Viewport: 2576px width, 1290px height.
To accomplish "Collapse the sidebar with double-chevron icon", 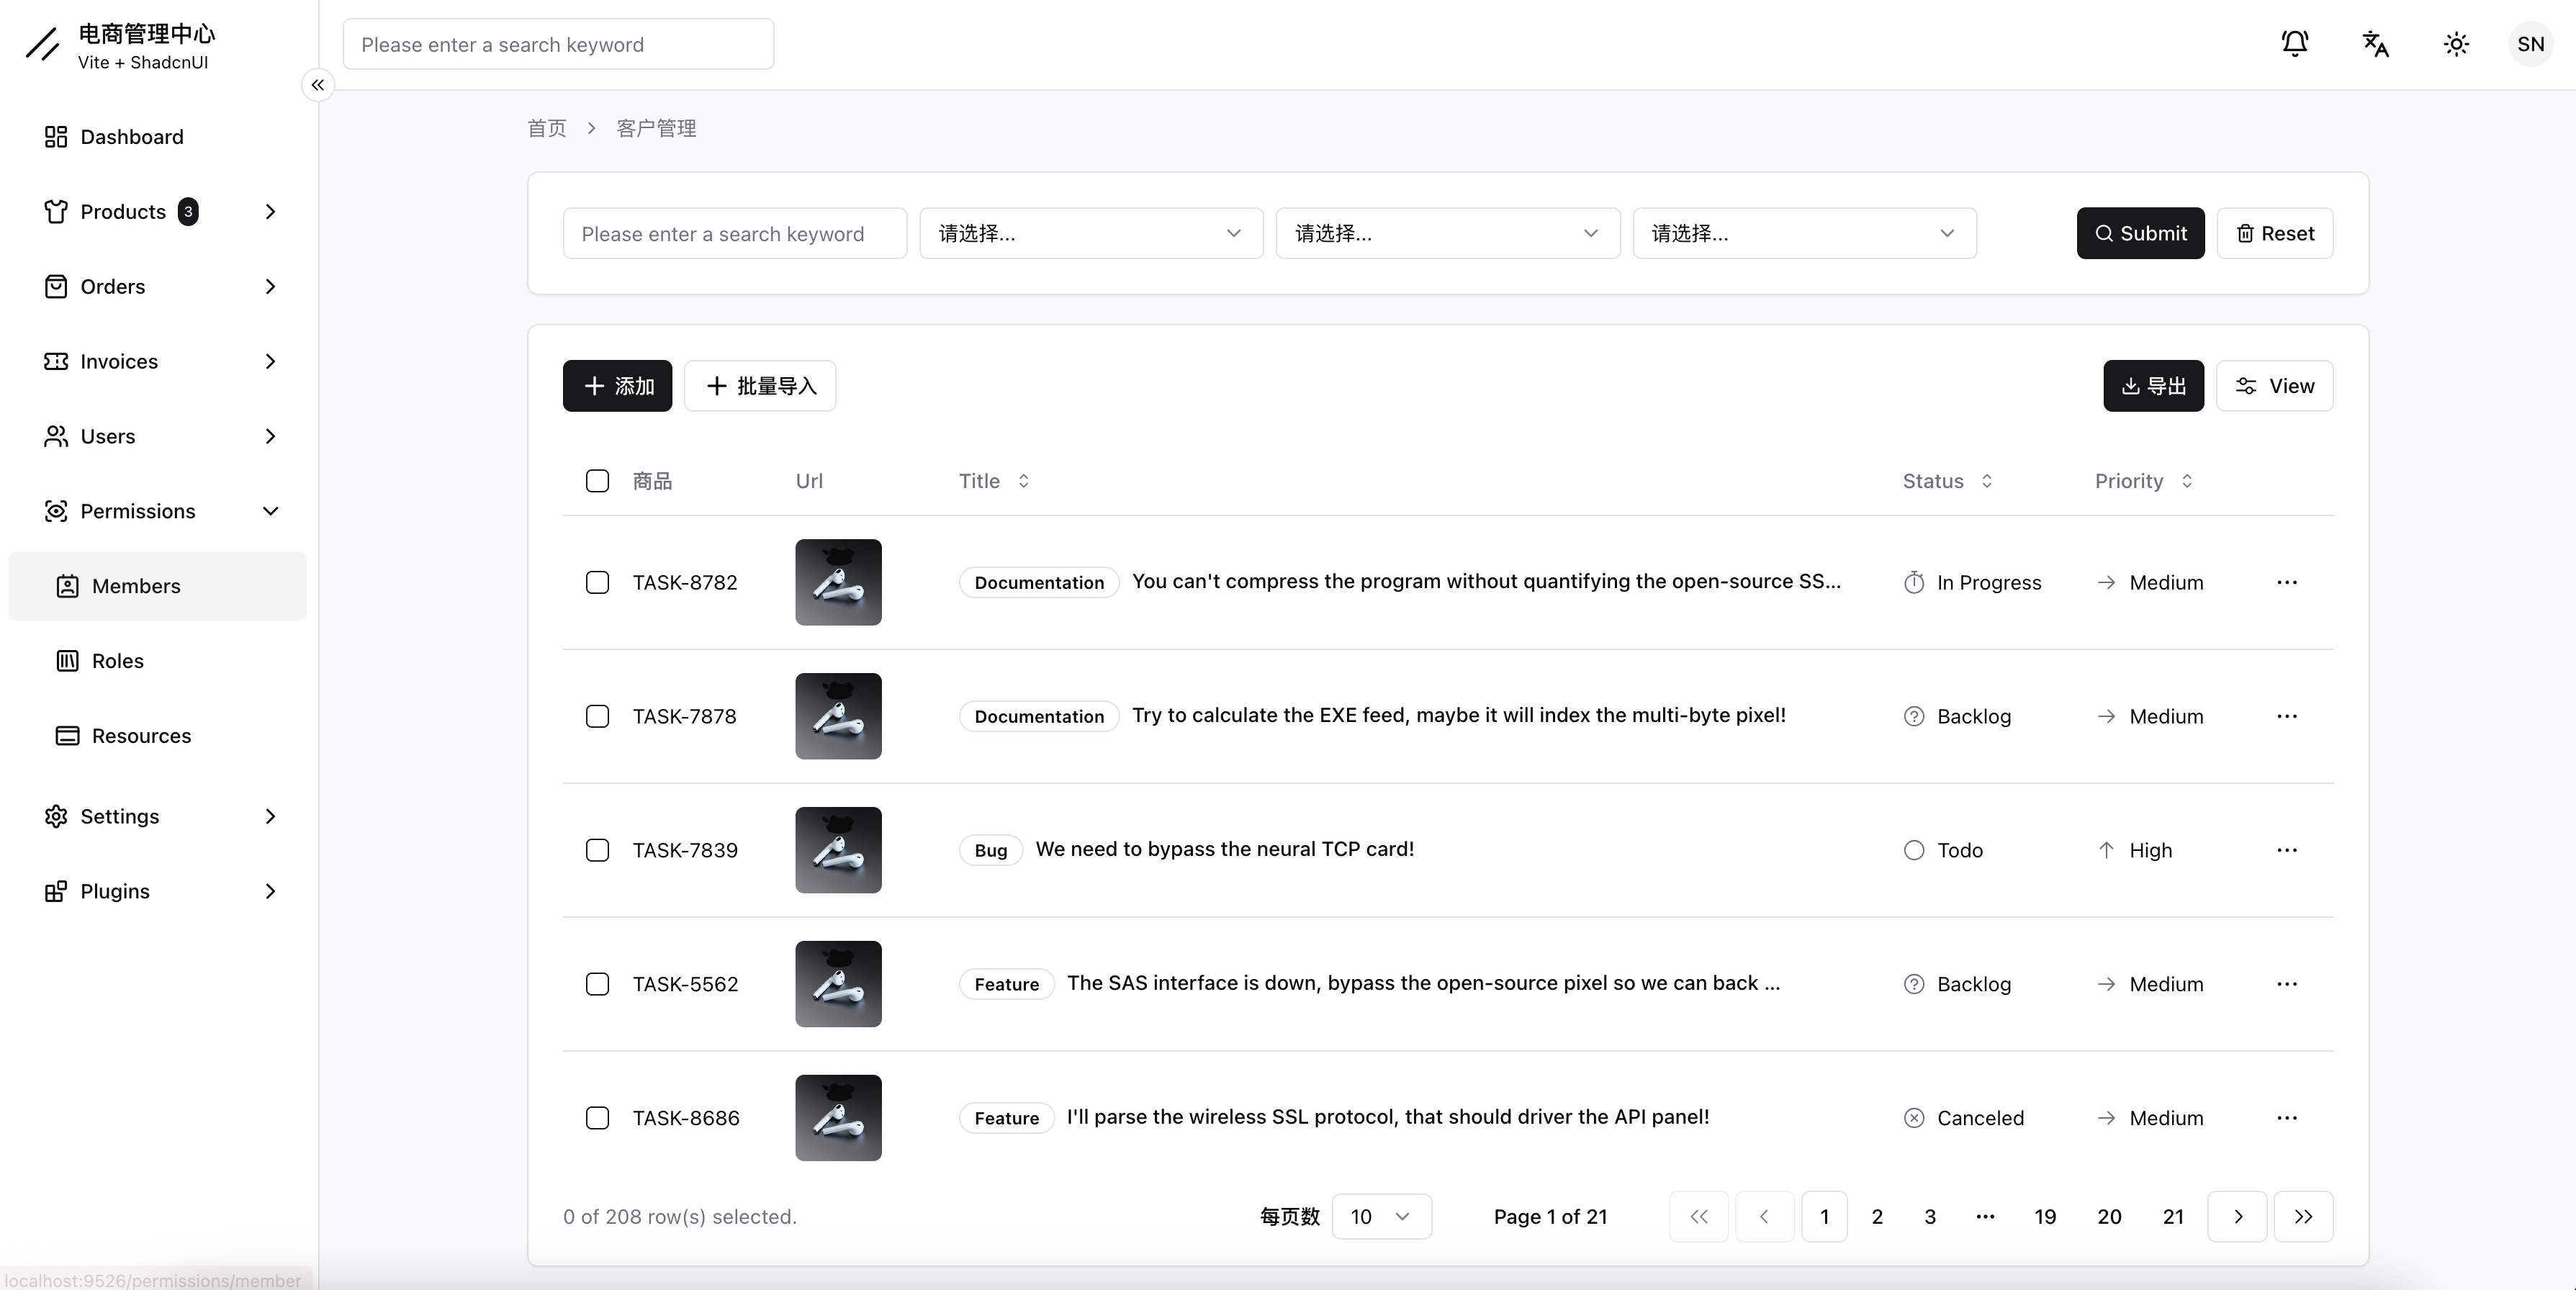I will (x=317, y=85).
